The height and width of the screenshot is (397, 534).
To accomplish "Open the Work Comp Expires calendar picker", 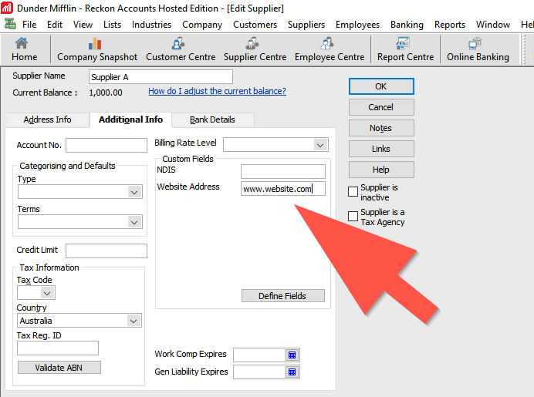I will 292,355.
